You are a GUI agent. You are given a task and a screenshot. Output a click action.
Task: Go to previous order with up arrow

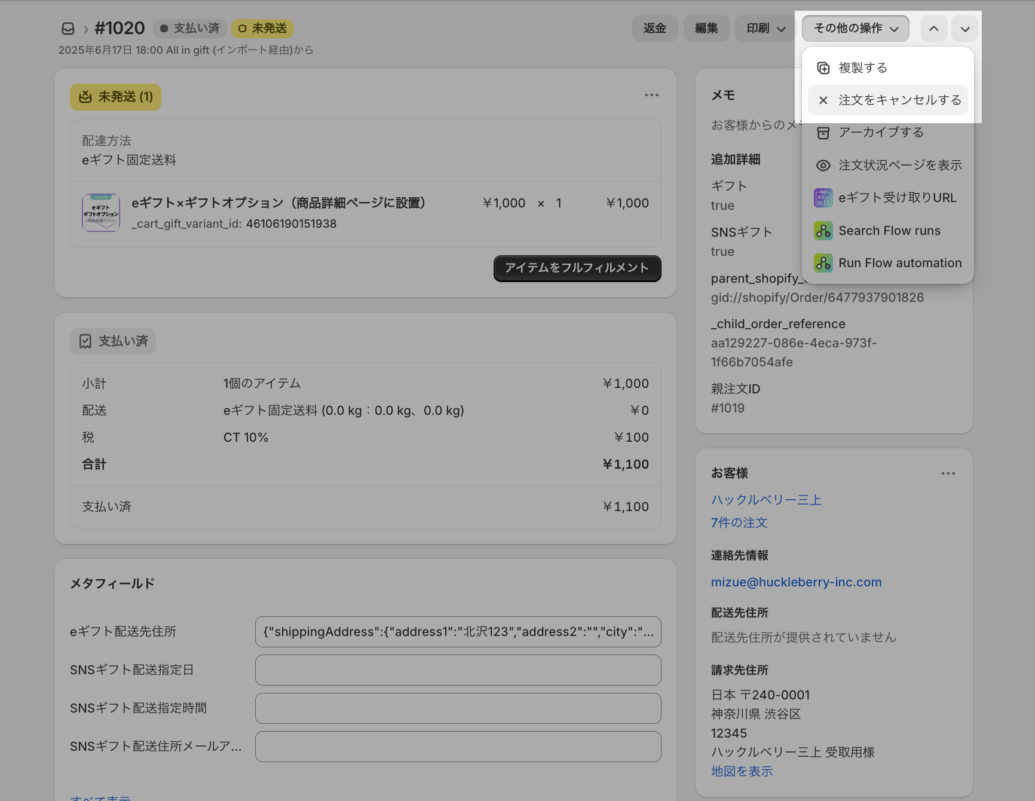(933, 29)
